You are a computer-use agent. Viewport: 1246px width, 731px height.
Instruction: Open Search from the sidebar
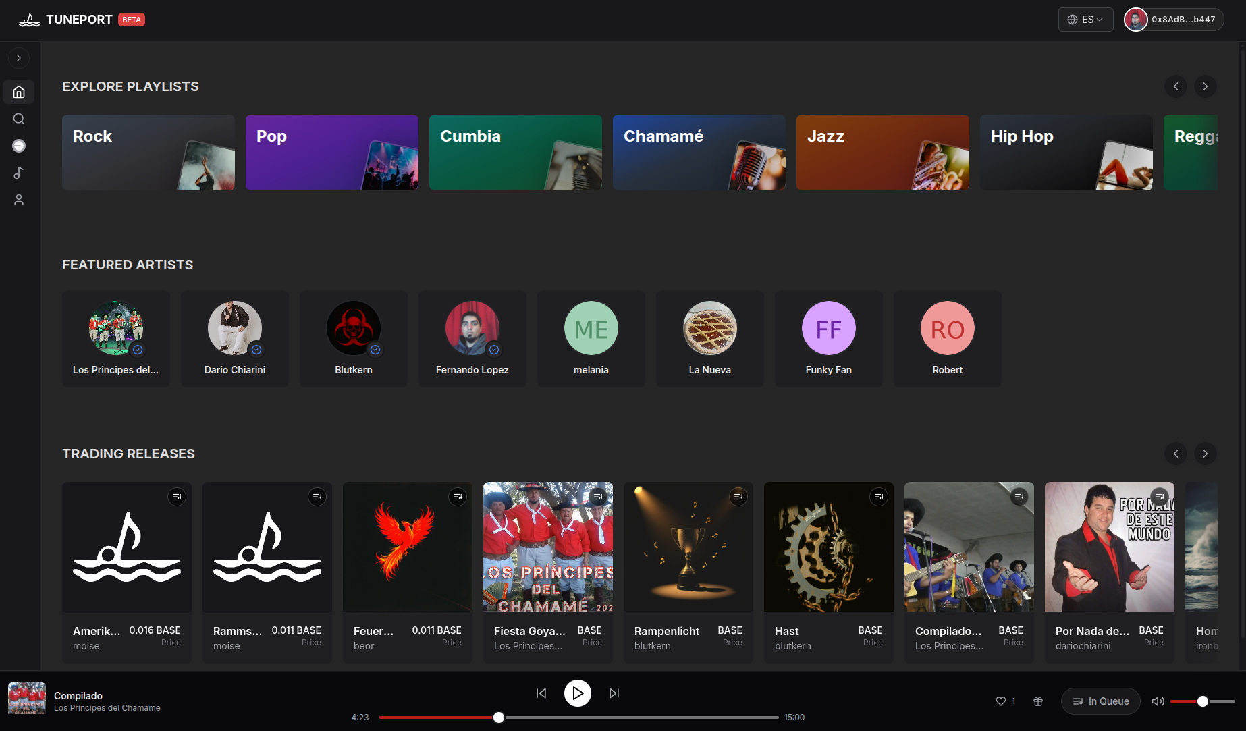point(19,119)
